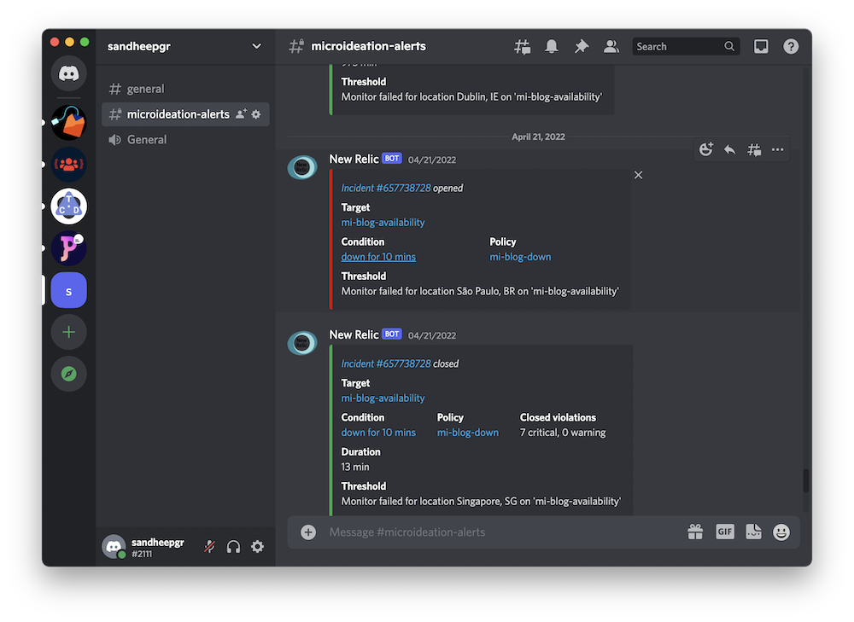Open the pink P server icon
The image size is (854, 622).
(68, 248)
